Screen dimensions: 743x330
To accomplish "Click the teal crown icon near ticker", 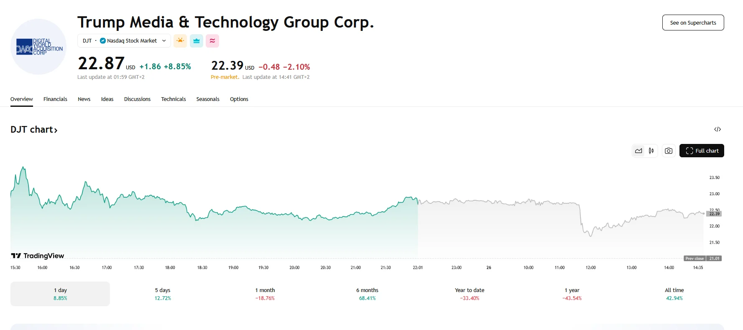I will (x=196, y=40).
